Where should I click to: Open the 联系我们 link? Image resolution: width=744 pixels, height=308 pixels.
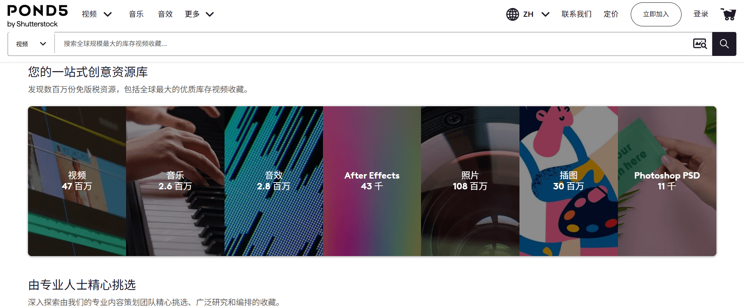(576, 14)
